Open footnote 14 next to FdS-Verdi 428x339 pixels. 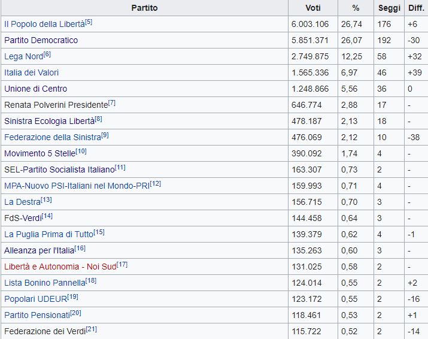[47, 216]
